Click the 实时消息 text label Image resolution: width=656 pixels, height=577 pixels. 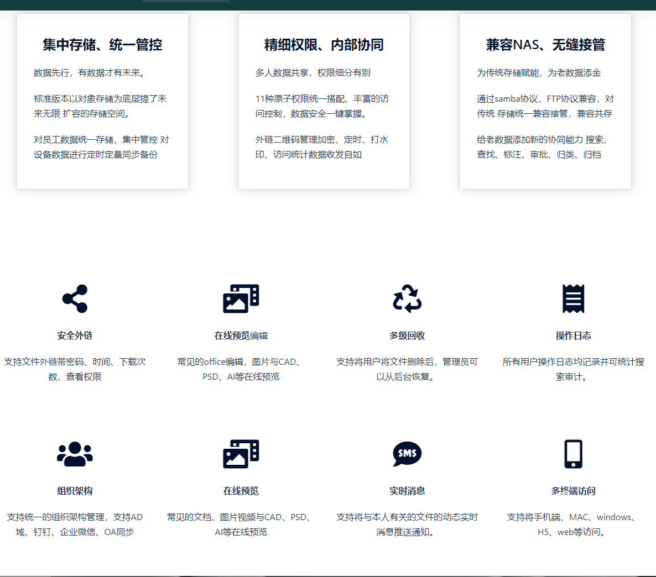(408, 490)
